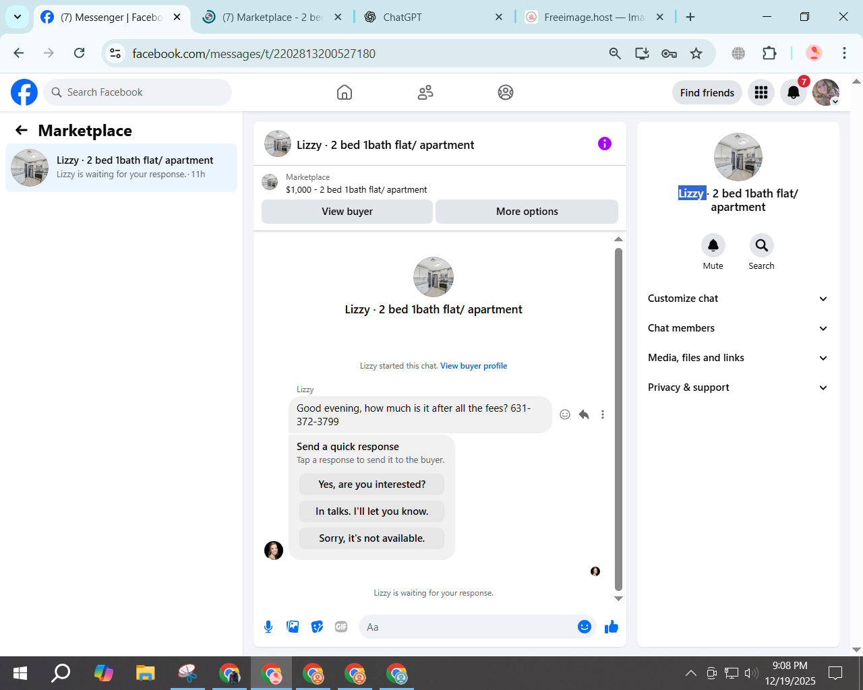Click the install app icon in address bar
863x690 pixels.
(x=642, y=53)
